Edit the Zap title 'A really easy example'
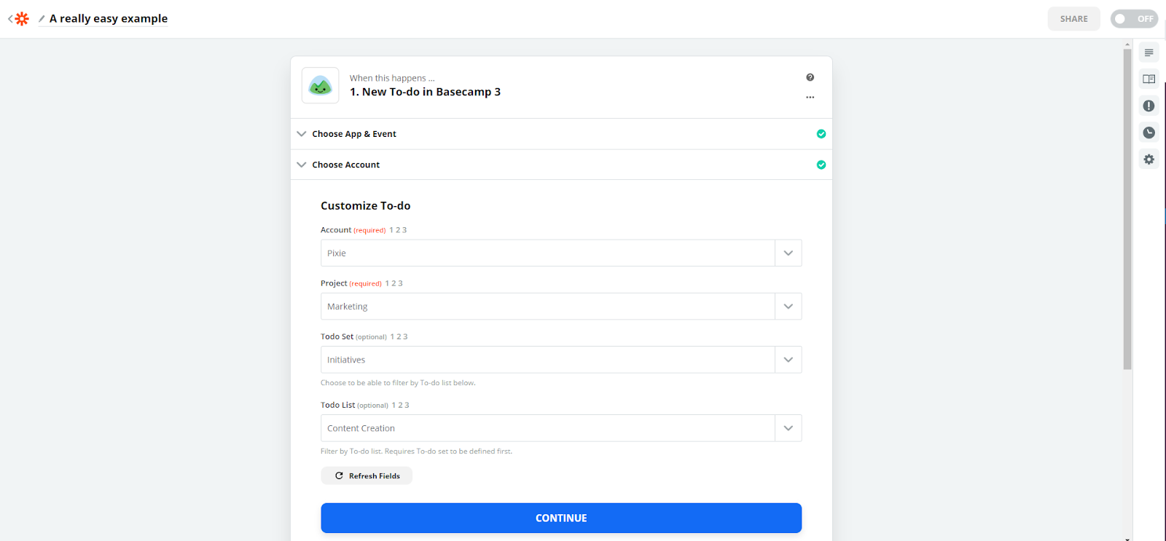This screenshot has width=1166, height=541. tap(109, 19)
